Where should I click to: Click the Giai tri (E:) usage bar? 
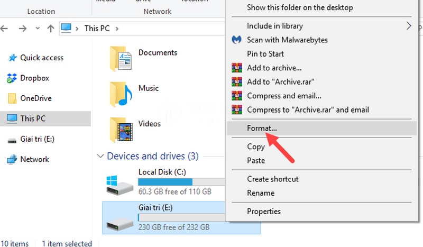coord(181,217)
